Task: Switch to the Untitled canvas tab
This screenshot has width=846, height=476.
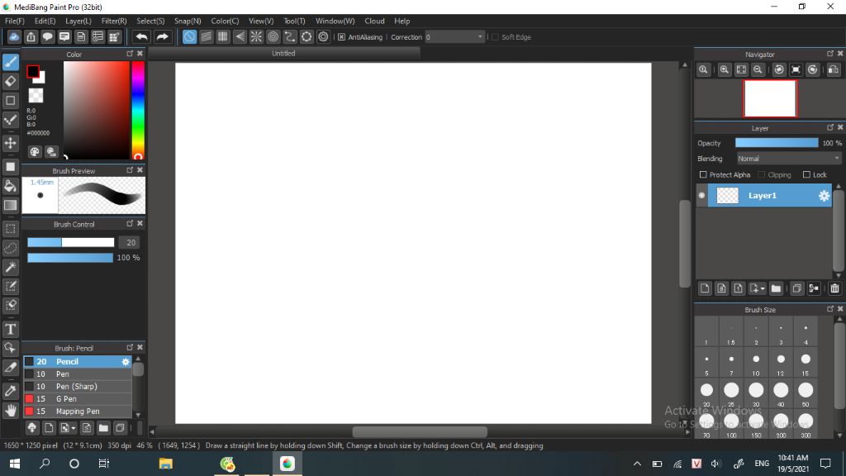Action: pos(283,54)
